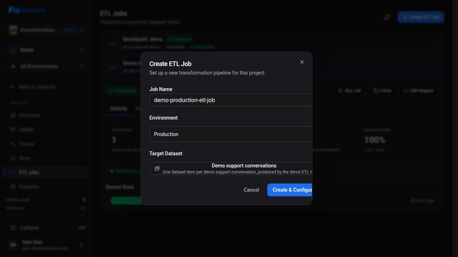Click the app logo at top left

tap(26, 10)
